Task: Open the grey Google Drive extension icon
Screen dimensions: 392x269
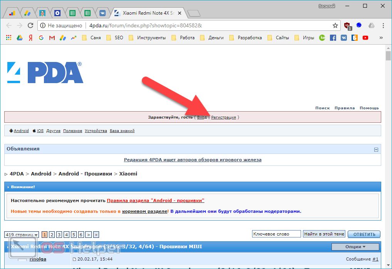Action: 372,25
